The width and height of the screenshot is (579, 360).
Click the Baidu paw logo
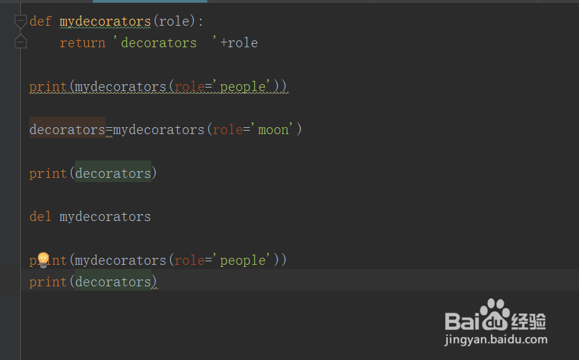(494, 315)
